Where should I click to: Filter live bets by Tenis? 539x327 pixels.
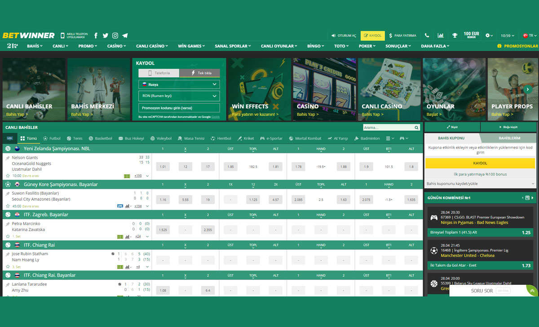75,138
